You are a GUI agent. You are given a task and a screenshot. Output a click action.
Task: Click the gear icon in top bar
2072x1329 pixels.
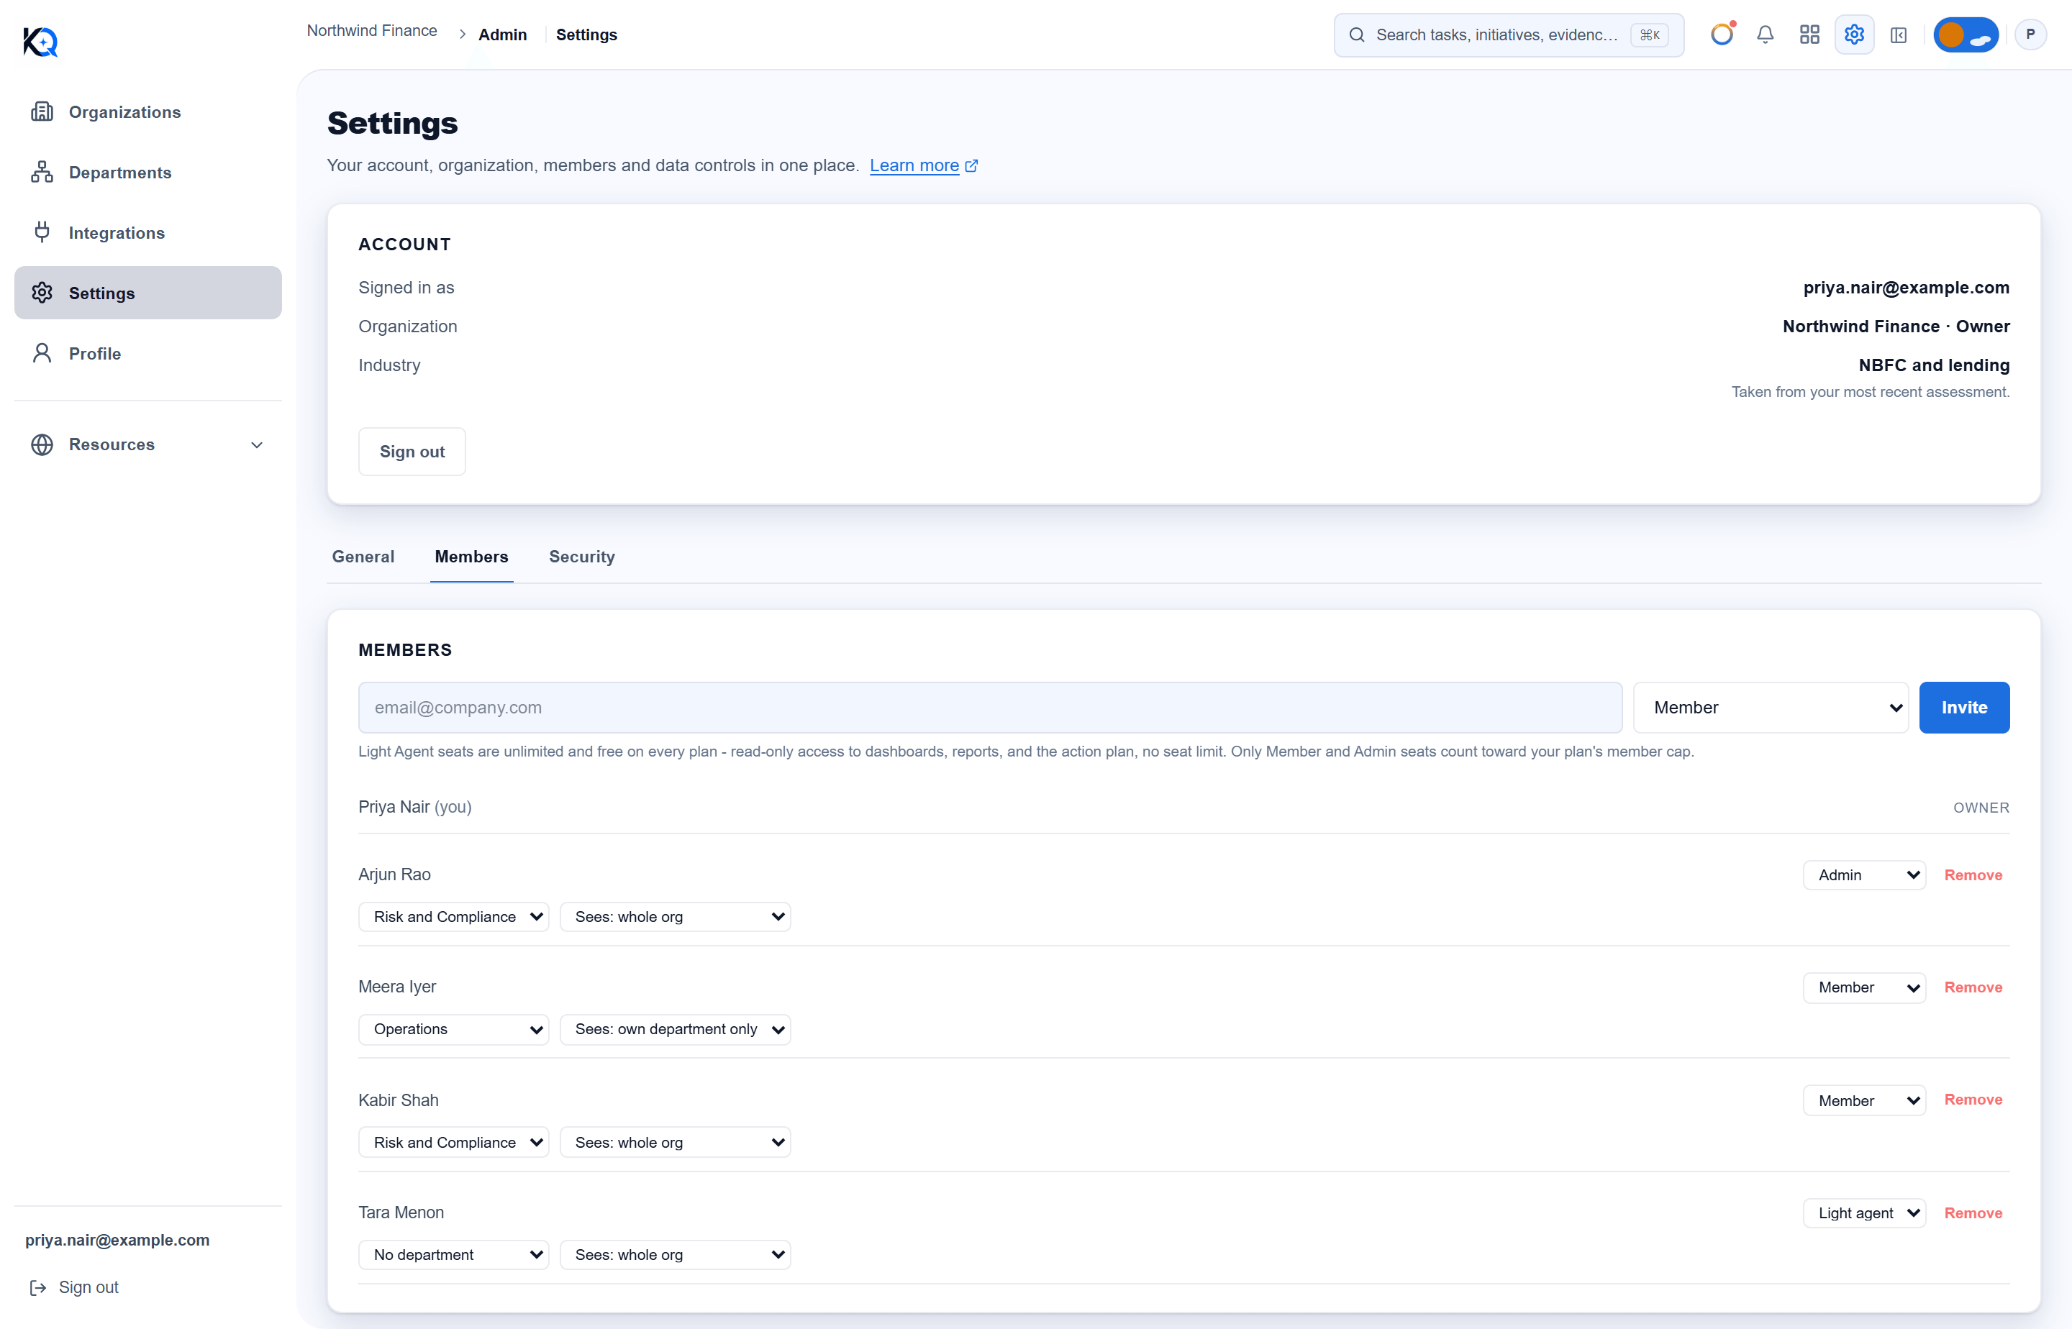coord(1855,35)
